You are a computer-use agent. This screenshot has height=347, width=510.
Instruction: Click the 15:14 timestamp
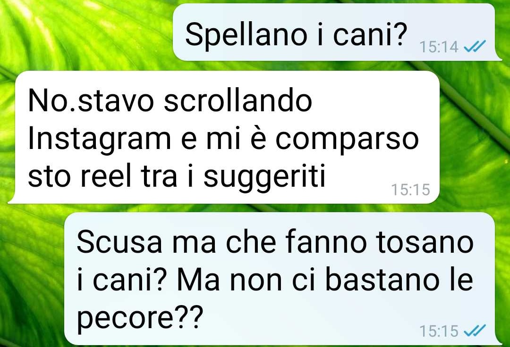point(439,47)
